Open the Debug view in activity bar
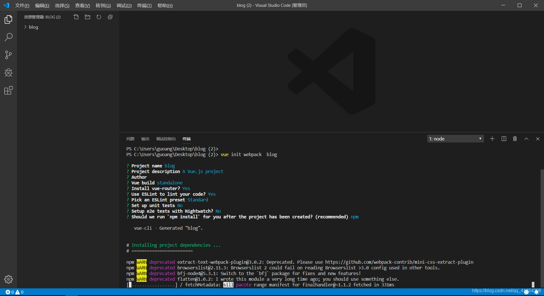This screenshot has width=544, height=296. [x=8, y=73]
